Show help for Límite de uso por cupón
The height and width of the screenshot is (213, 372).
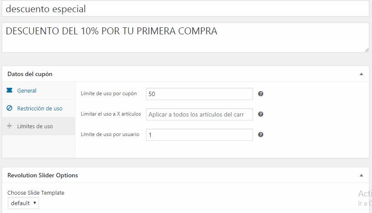pos(260,94)
